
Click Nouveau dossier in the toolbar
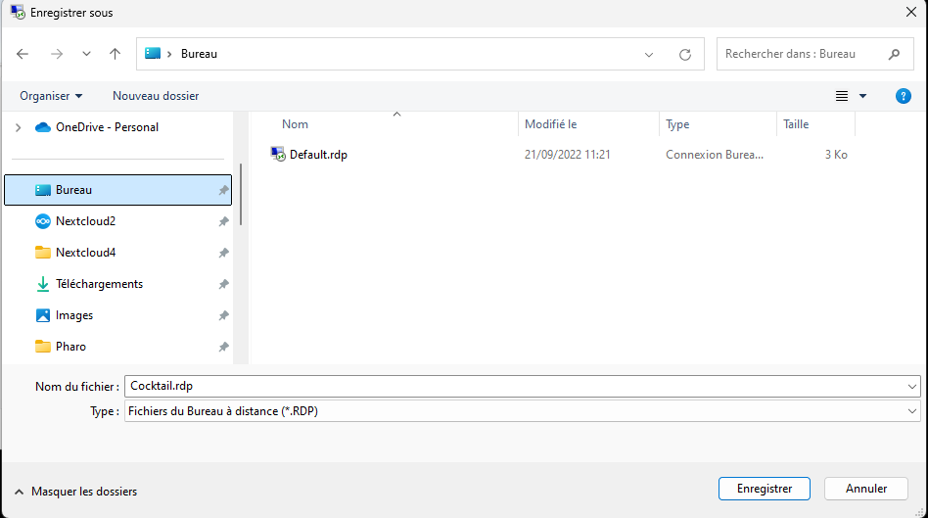click(156, 96)
